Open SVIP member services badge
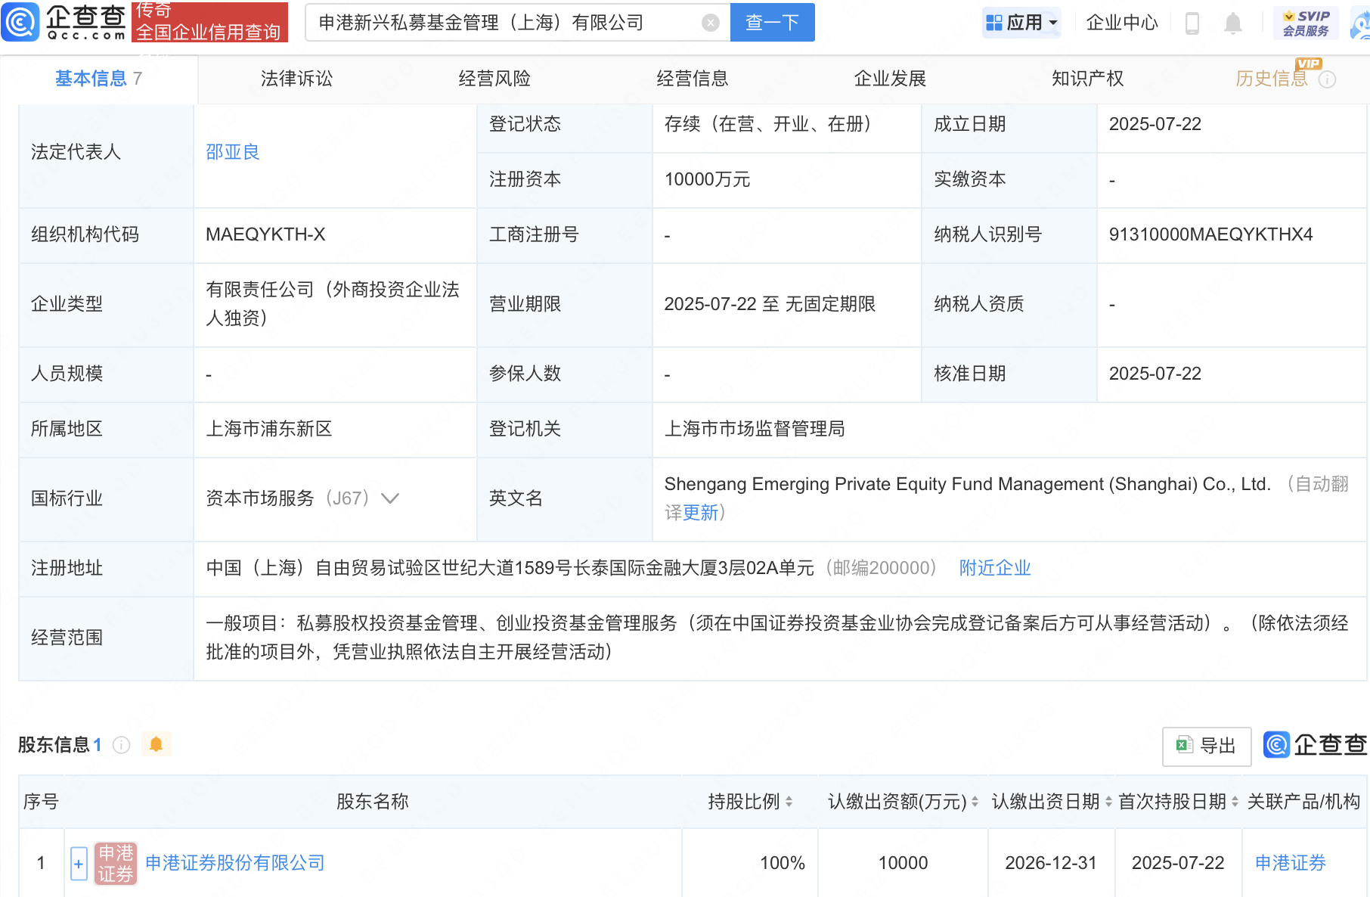The image size is (1370, 897). pyautogui.click(x=1306, y=23)
